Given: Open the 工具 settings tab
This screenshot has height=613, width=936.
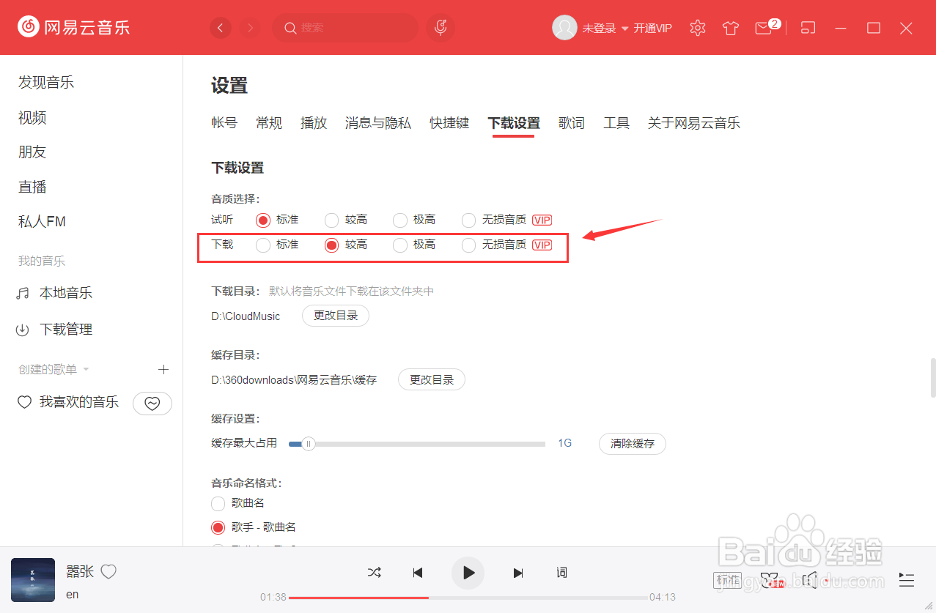Looking at the screenshot, I should (x=616, y=123).
